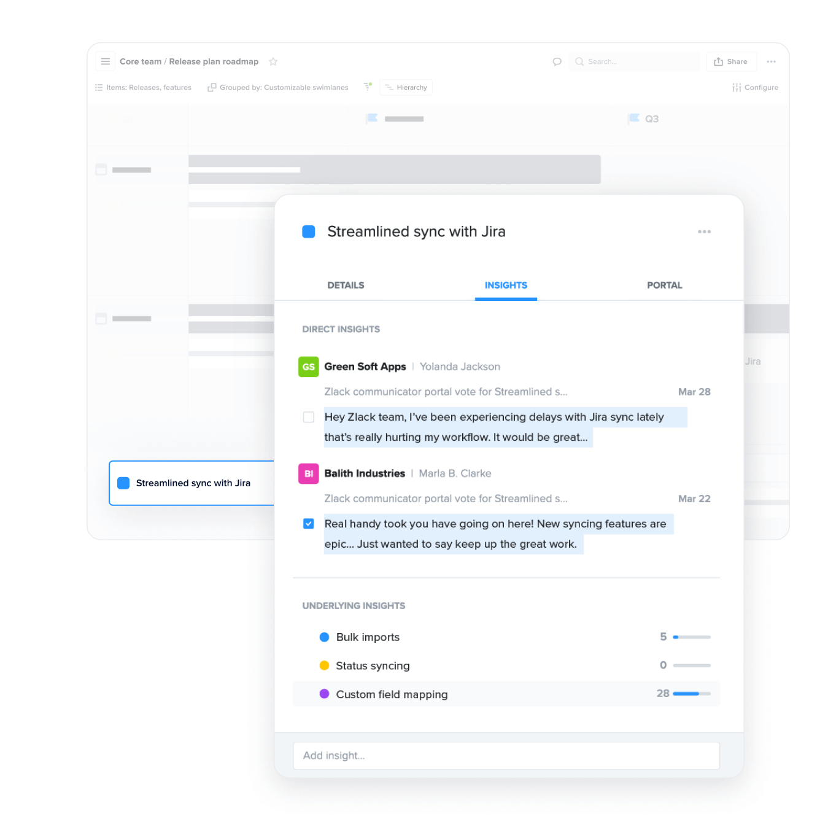820x832 pixels.
Task: Open the 'Hey Zlack team' highlighted insight text
Action: point(505,427)
